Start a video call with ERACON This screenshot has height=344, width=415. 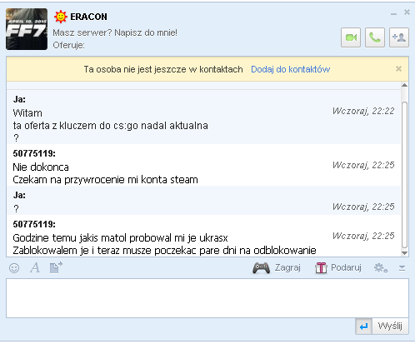[351, 37]
